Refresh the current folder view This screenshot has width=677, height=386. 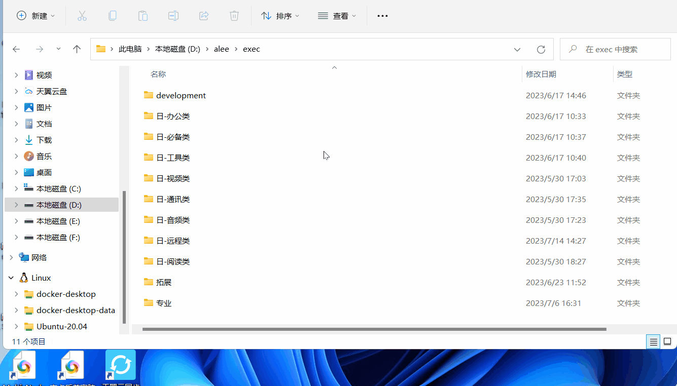(x=541, y=49)
